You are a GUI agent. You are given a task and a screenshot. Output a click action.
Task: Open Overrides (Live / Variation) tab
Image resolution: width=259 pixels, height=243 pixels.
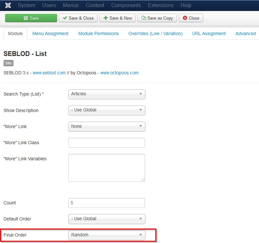155,33
